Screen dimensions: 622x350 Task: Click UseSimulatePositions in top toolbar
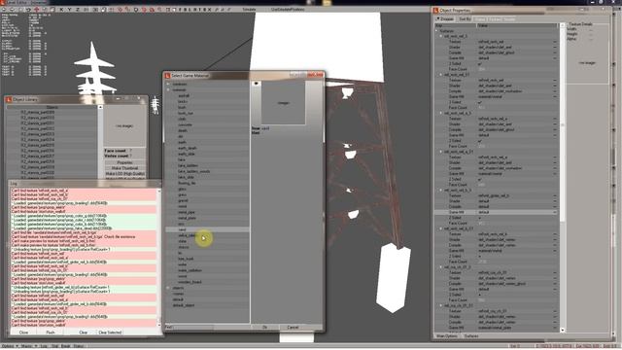point(288,9)
